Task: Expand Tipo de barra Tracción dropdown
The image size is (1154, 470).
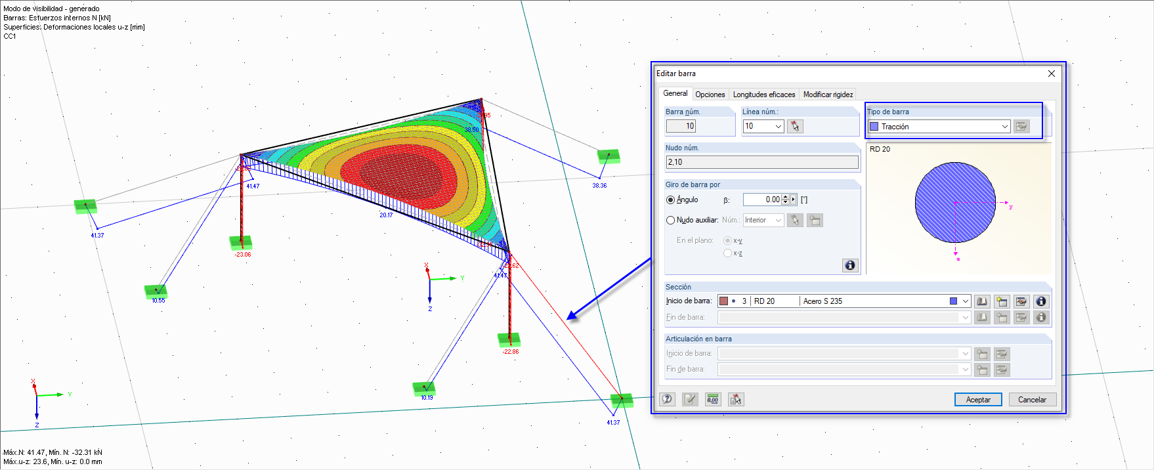Action: pyautogui.click(x=1005, y=127)
